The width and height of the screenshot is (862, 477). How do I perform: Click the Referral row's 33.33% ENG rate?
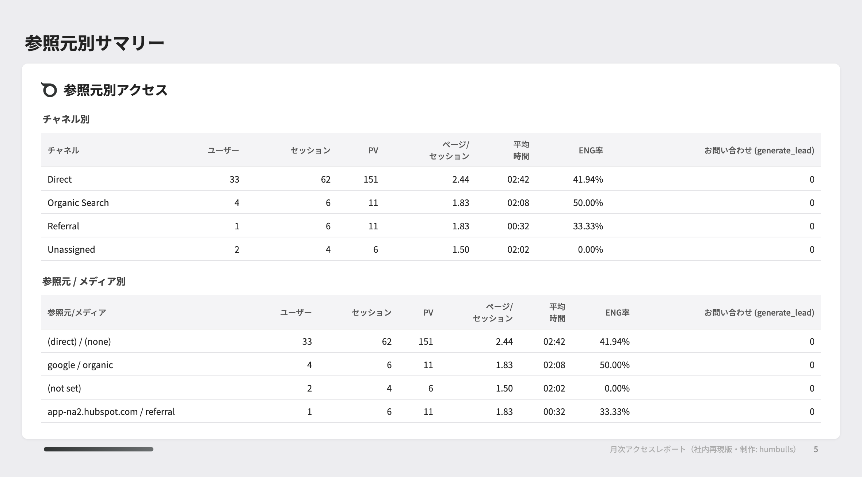pyautogui.click(x=588, y=226)
